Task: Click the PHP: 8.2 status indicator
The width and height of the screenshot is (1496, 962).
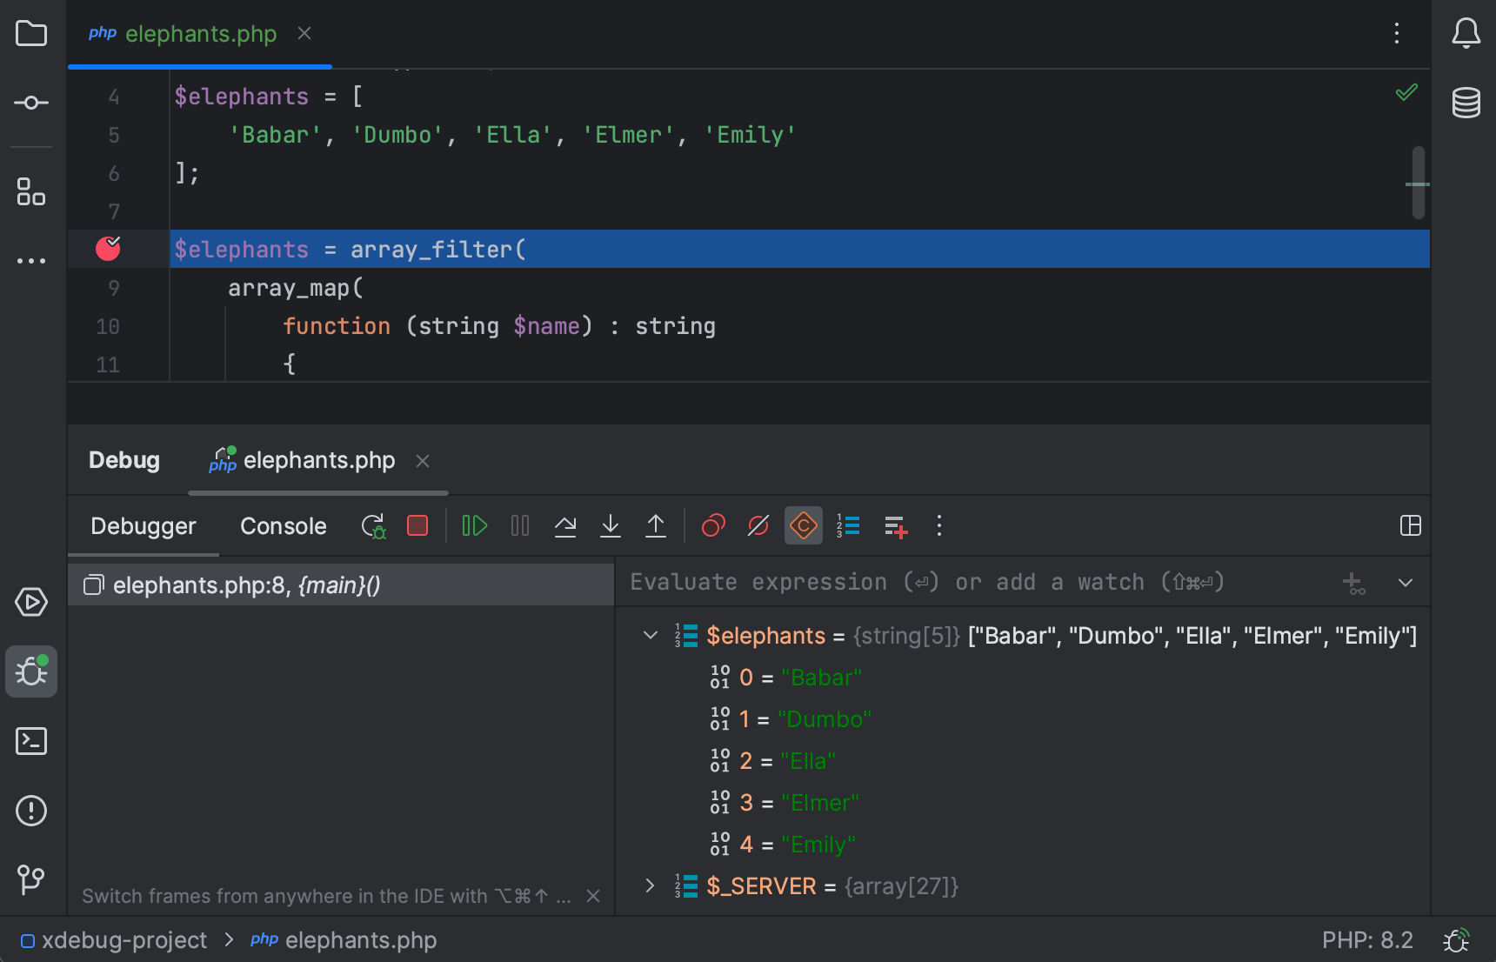Action: pyautogui.click(x=1366, y=940)
